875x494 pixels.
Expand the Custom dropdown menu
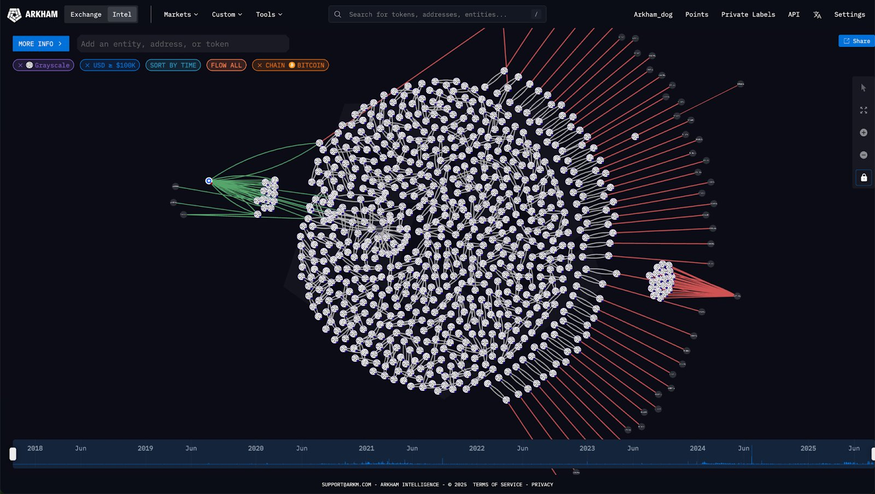[226, 15]
